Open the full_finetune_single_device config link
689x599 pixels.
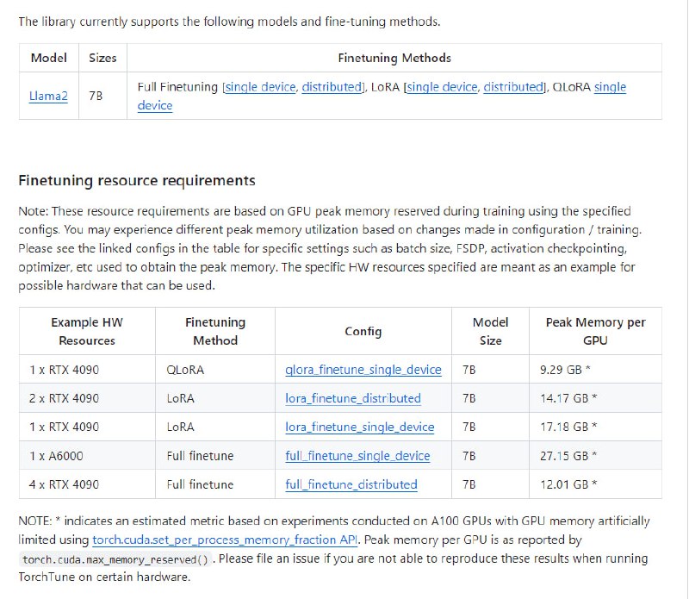click(357, 455)
